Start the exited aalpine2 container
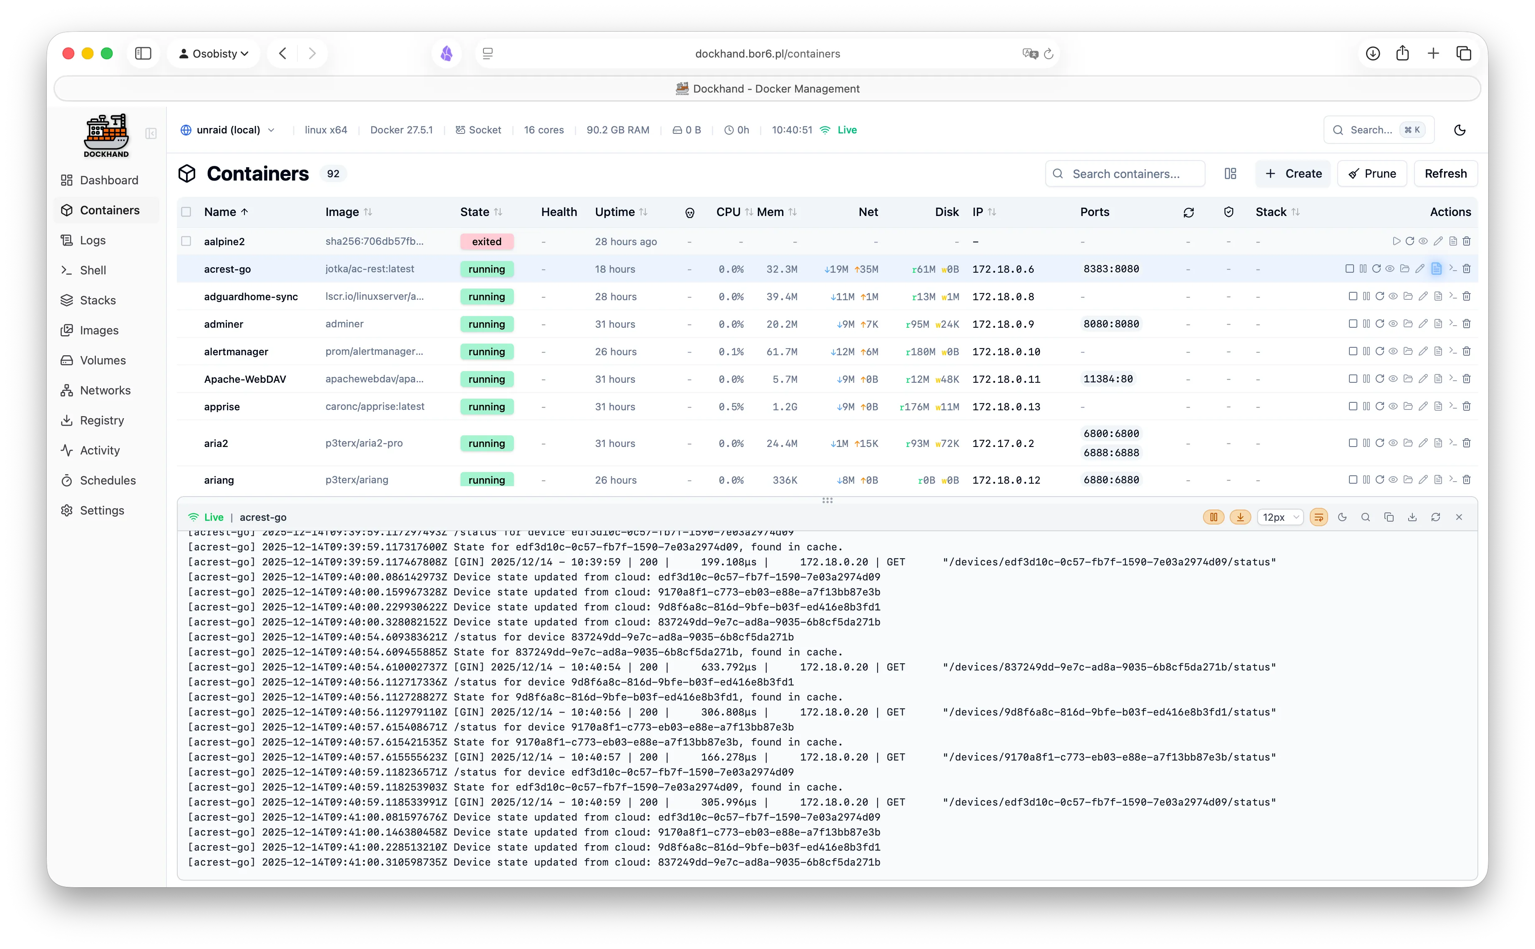The image size is (1535, 949). pyautogui.click(x=1397, y=241)
